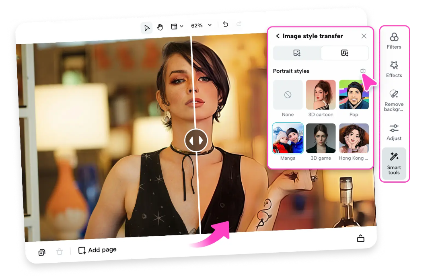Activate the hand pan tool
434x278 pixels.
tap(160, 27)
